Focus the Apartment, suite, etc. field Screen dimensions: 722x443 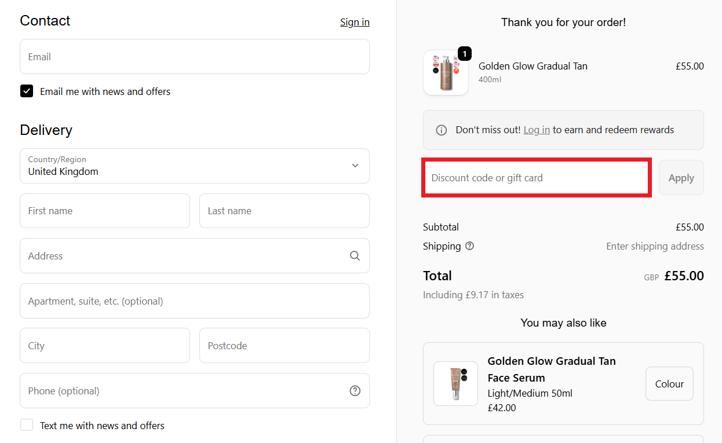(195, 301)
